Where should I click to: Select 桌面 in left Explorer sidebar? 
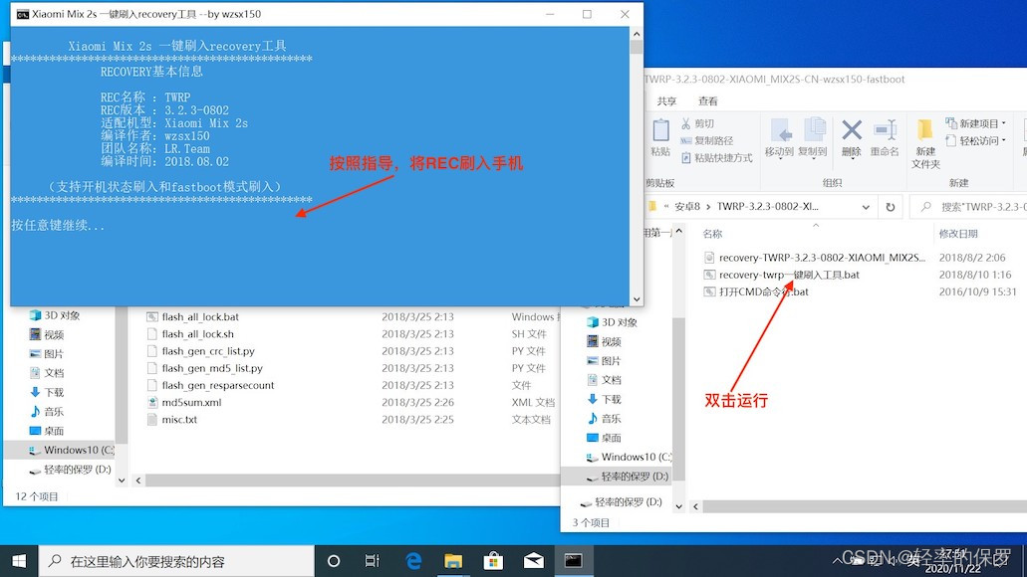(x=47, y=431)
